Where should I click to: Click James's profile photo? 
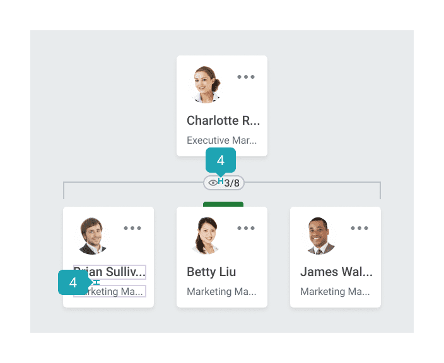pyautogui.click(x=320, y=235)
